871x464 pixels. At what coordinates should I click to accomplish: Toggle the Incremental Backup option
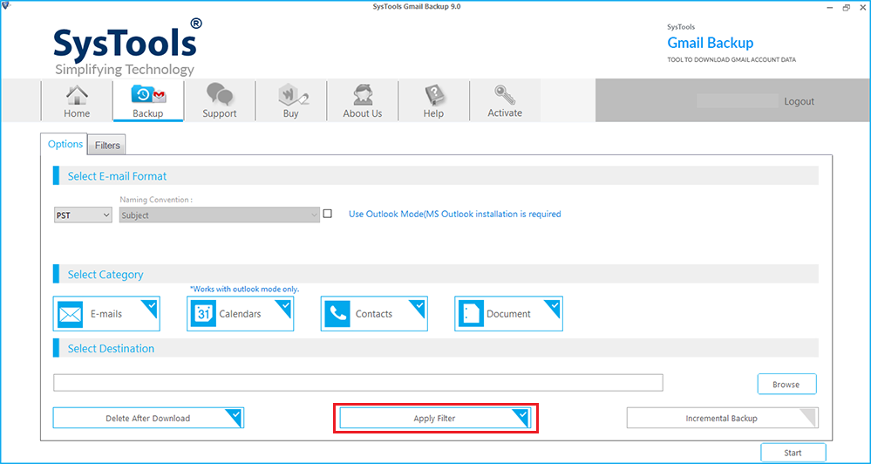coord(722,419)
